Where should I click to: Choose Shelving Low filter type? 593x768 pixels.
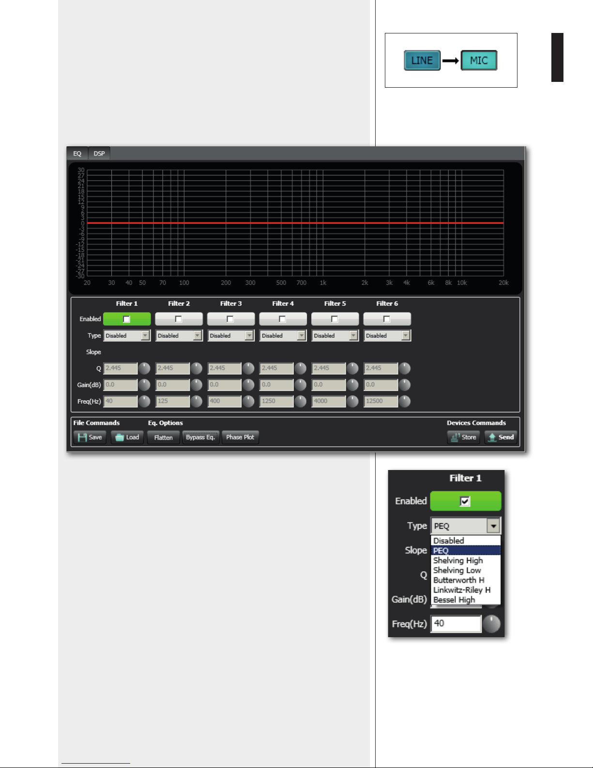click(466, 570)
